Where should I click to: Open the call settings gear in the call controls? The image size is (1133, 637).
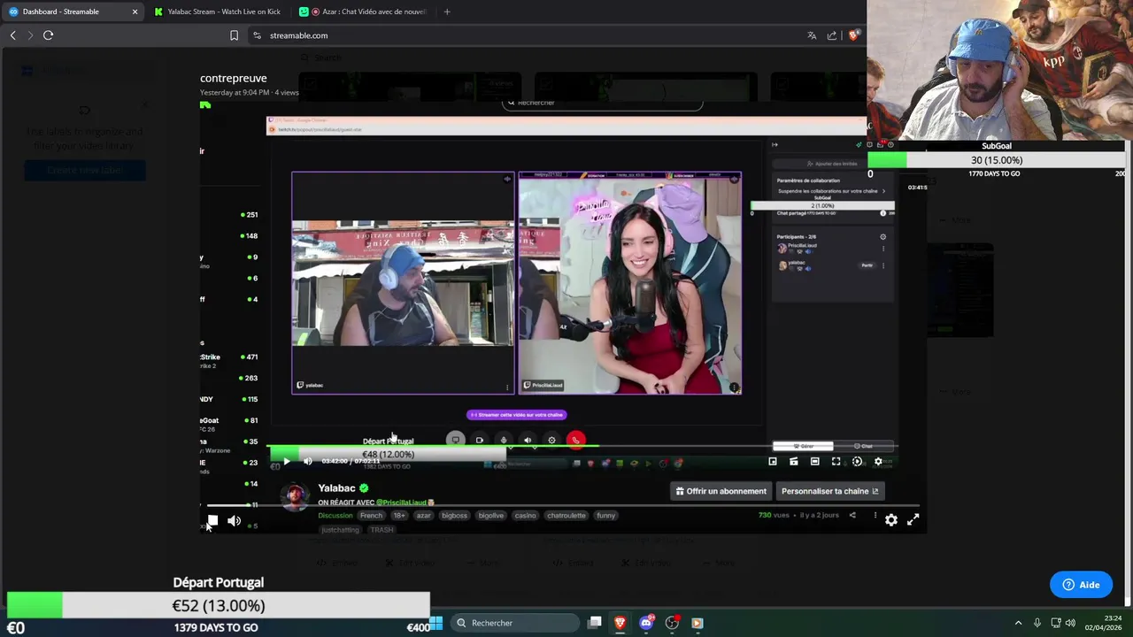point(551,440)
